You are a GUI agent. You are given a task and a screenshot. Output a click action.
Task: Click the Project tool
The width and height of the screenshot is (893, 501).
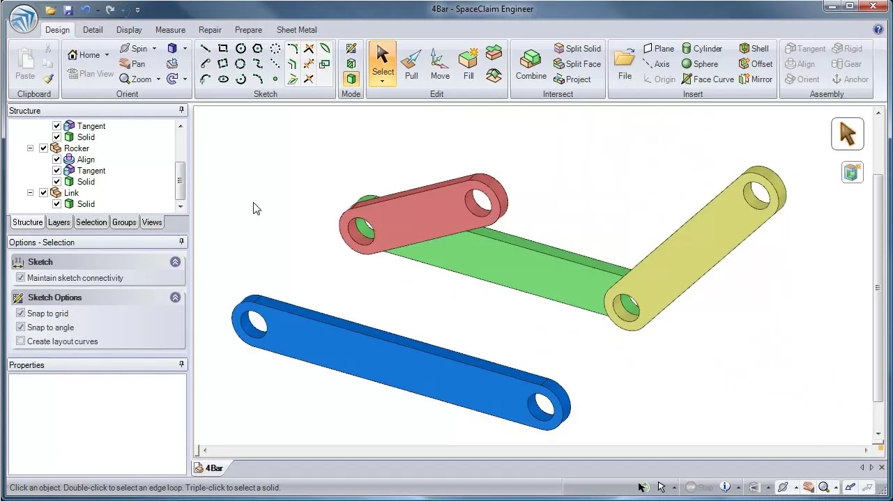[572, 79]
